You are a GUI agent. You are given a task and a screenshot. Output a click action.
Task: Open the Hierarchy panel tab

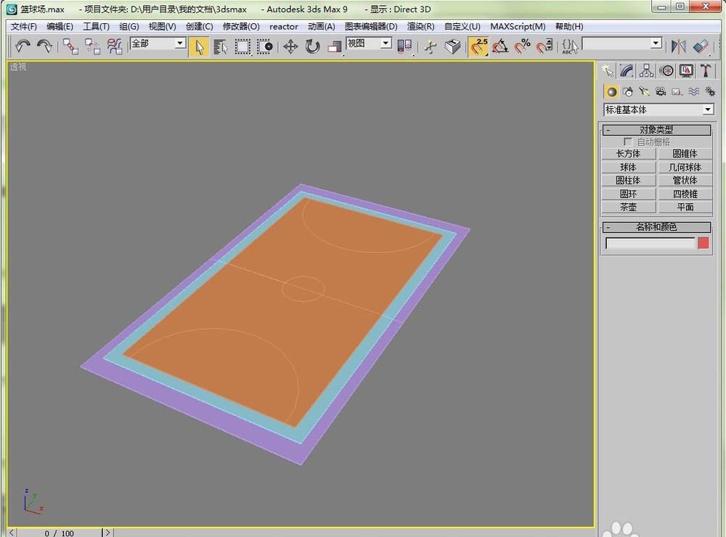coord(646,70)
